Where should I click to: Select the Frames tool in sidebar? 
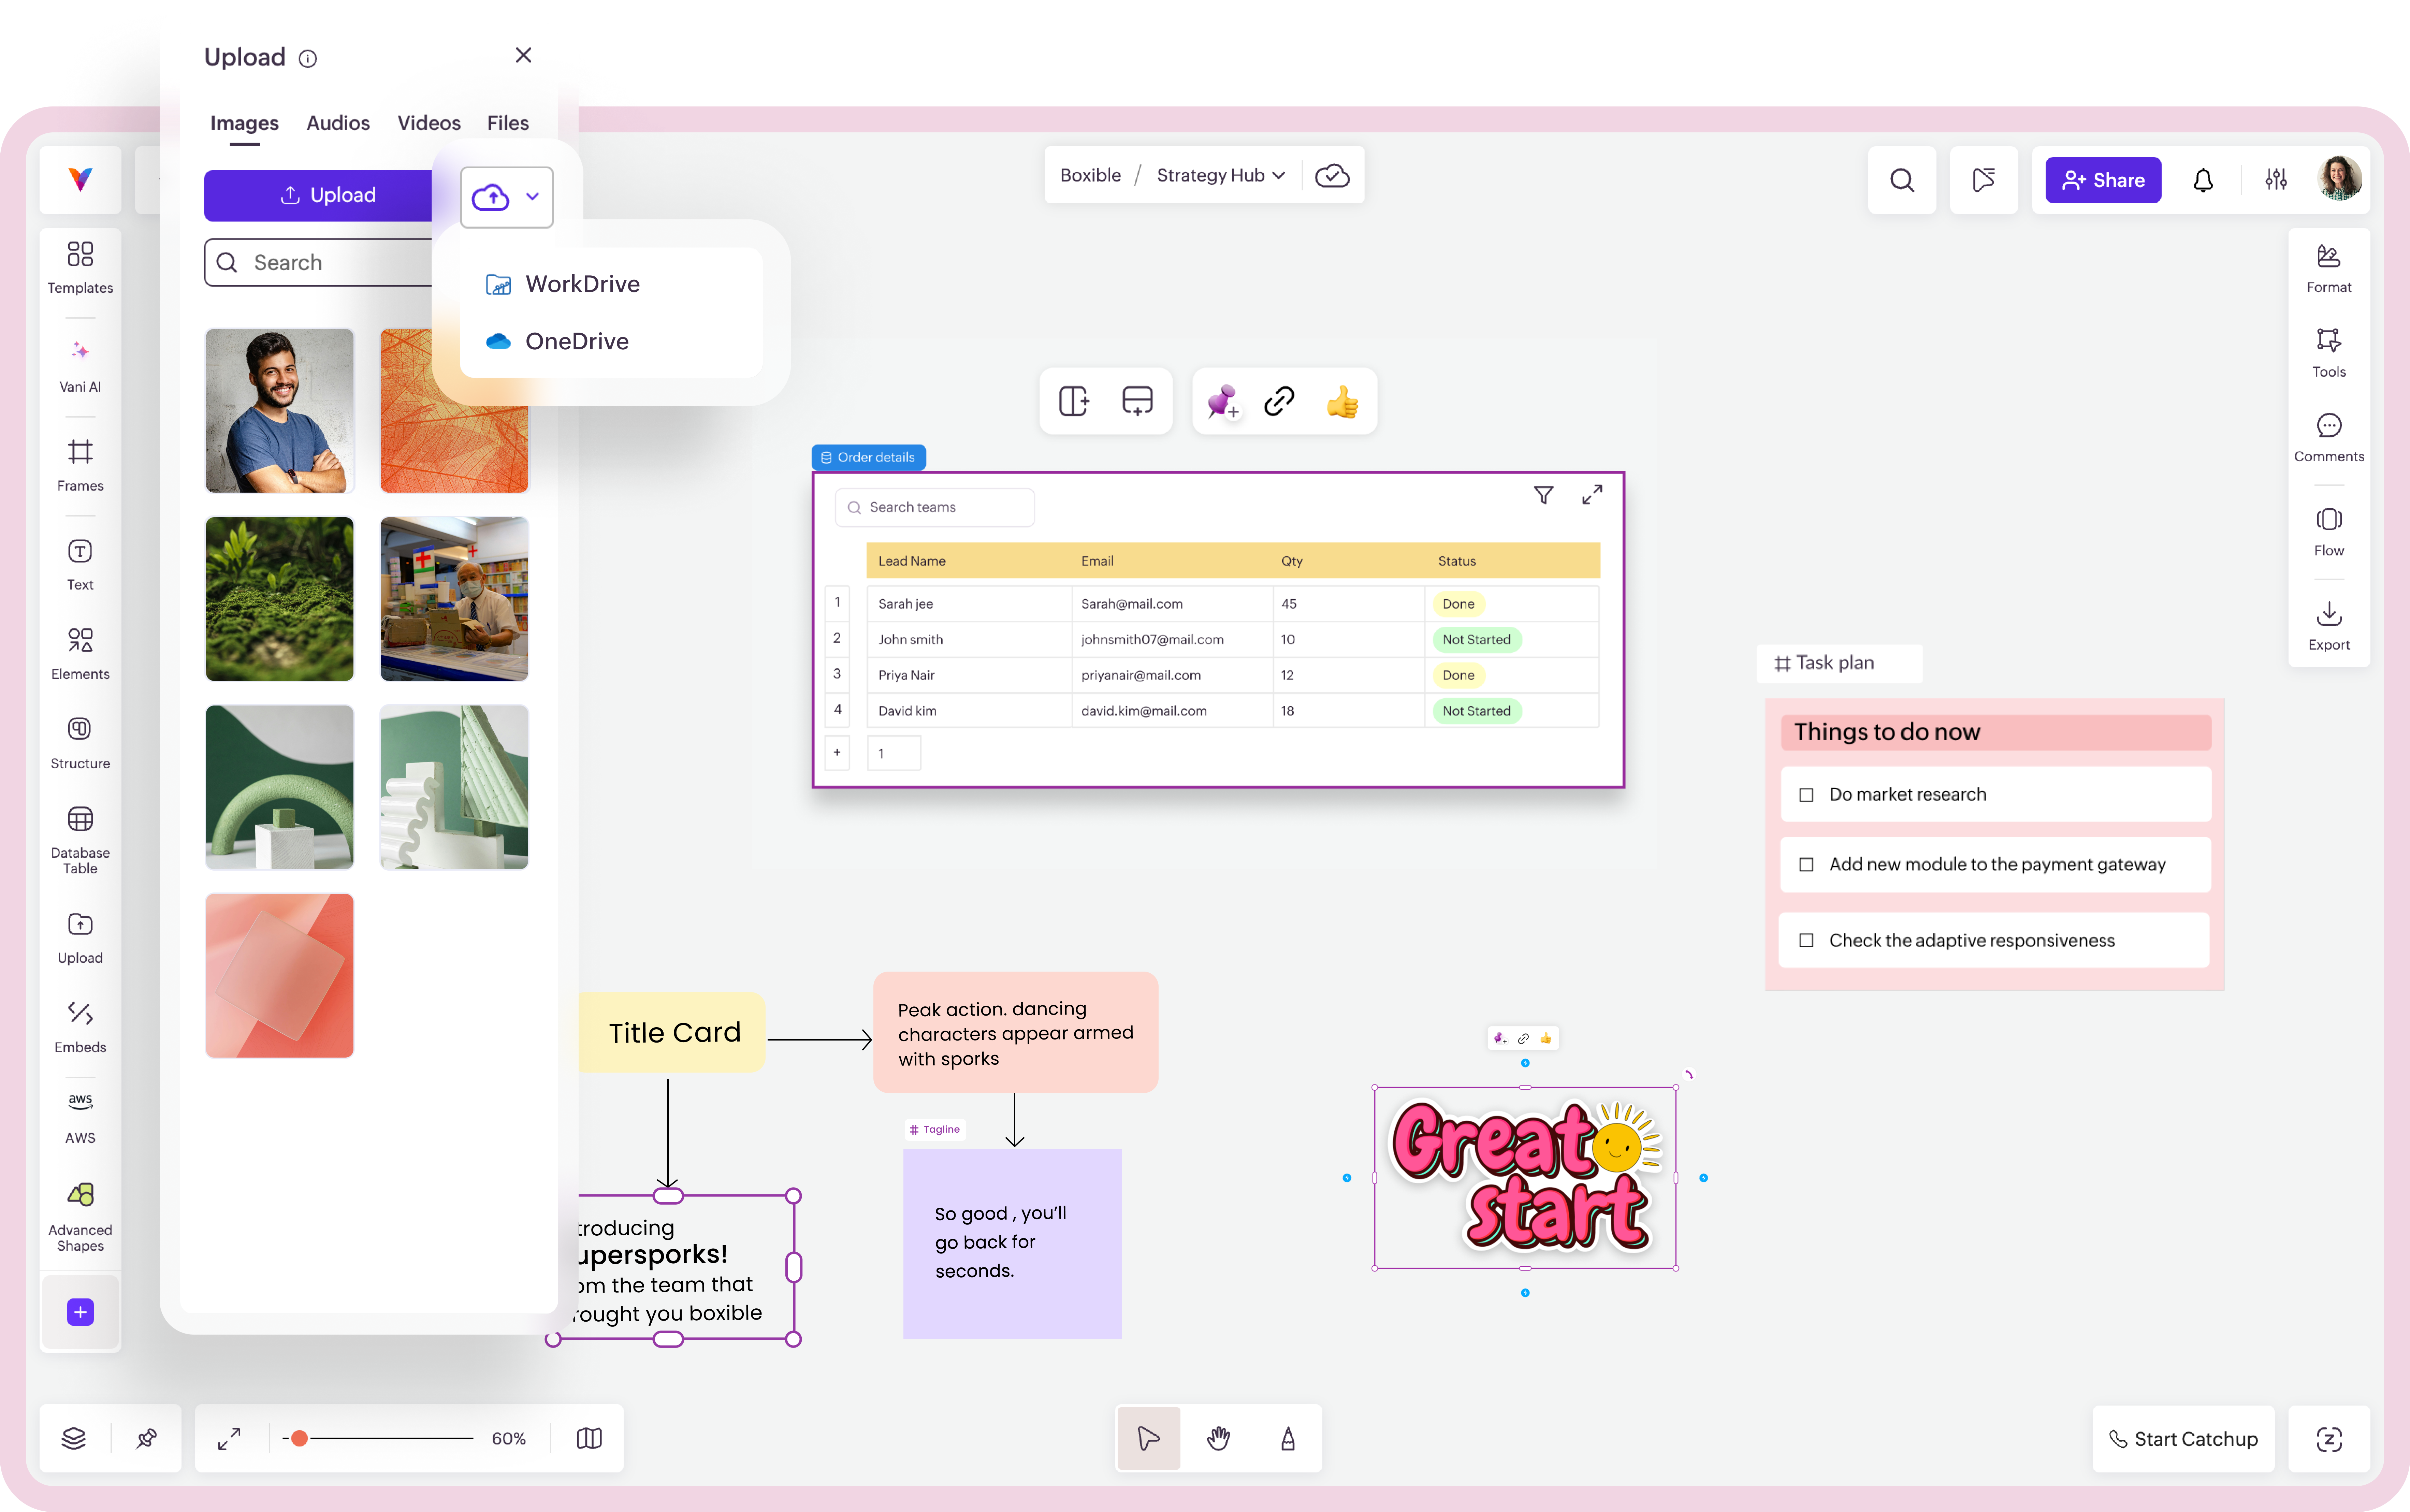(x=80, y=465)
